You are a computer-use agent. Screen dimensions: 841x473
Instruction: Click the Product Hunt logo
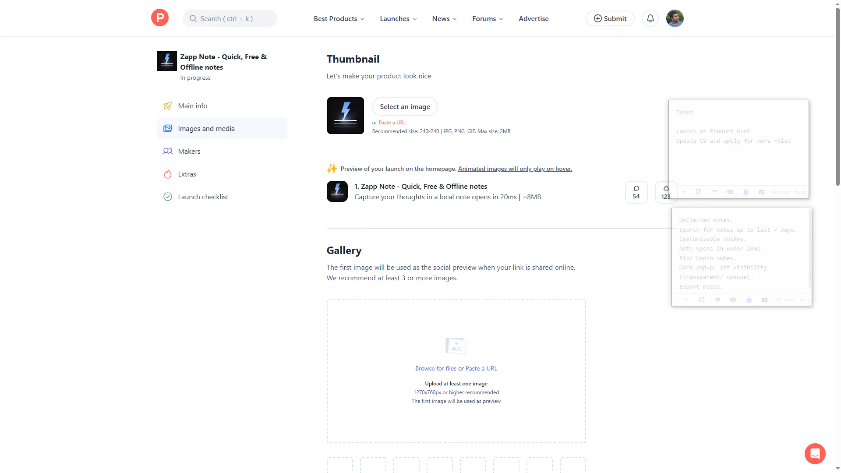pos(160,18)
